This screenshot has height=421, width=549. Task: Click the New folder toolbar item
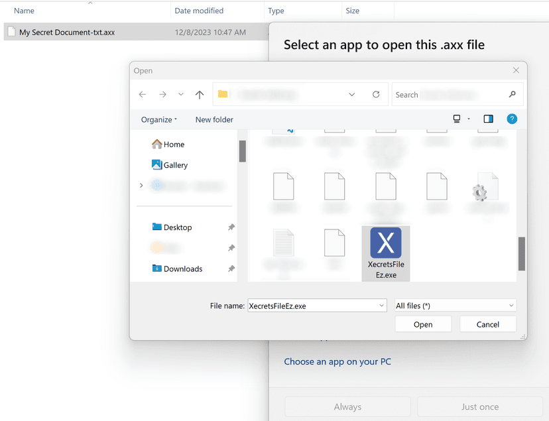pyautogui.click(x=214, y=119)
